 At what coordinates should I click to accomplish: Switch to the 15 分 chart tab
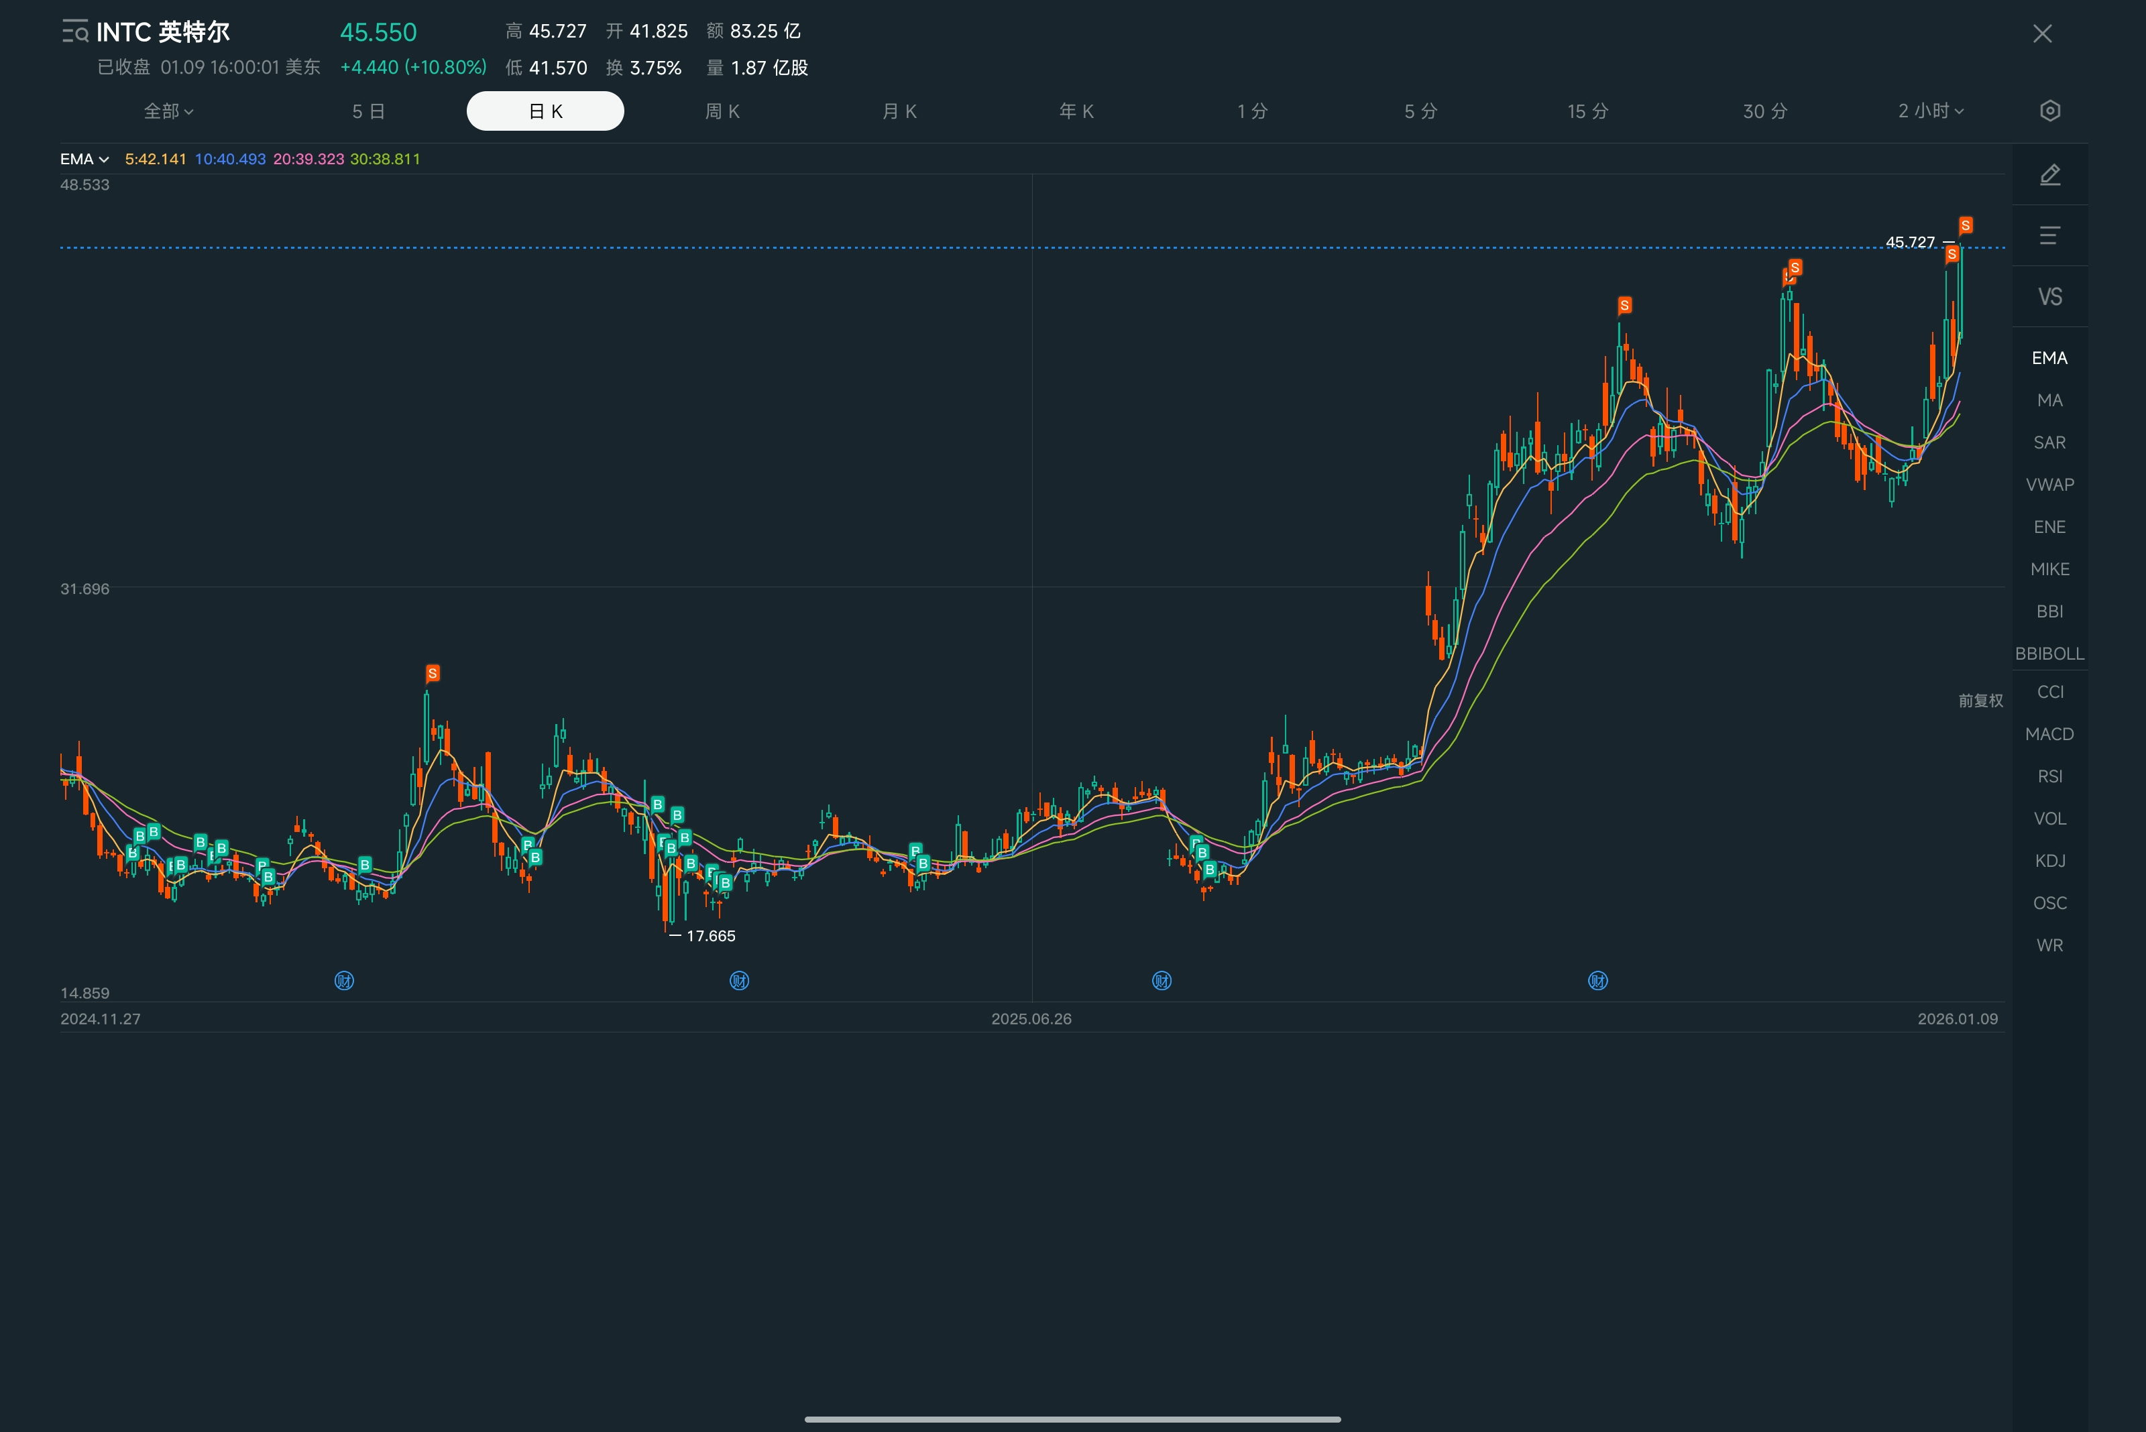1587,111
